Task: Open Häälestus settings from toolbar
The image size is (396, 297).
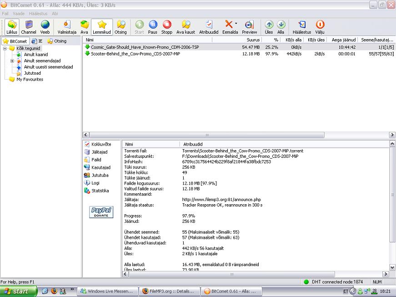Action: tap(302, 27)
